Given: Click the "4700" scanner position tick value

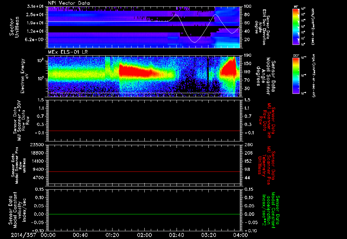Looking at the screenshot, I should coord(38,178).
